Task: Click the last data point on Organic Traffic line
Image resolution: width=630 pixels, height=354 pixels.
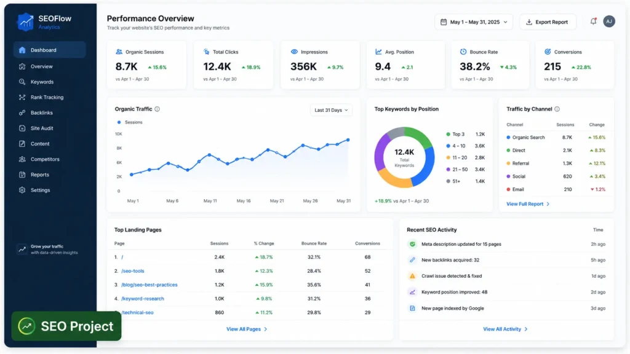Action: point(348,140)
